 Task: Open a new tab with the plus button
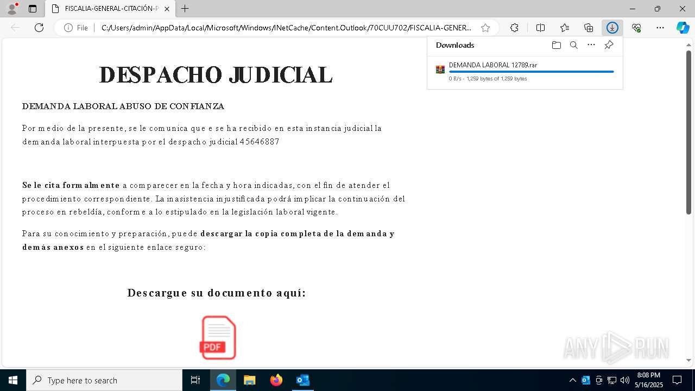(x=185, y=9)
